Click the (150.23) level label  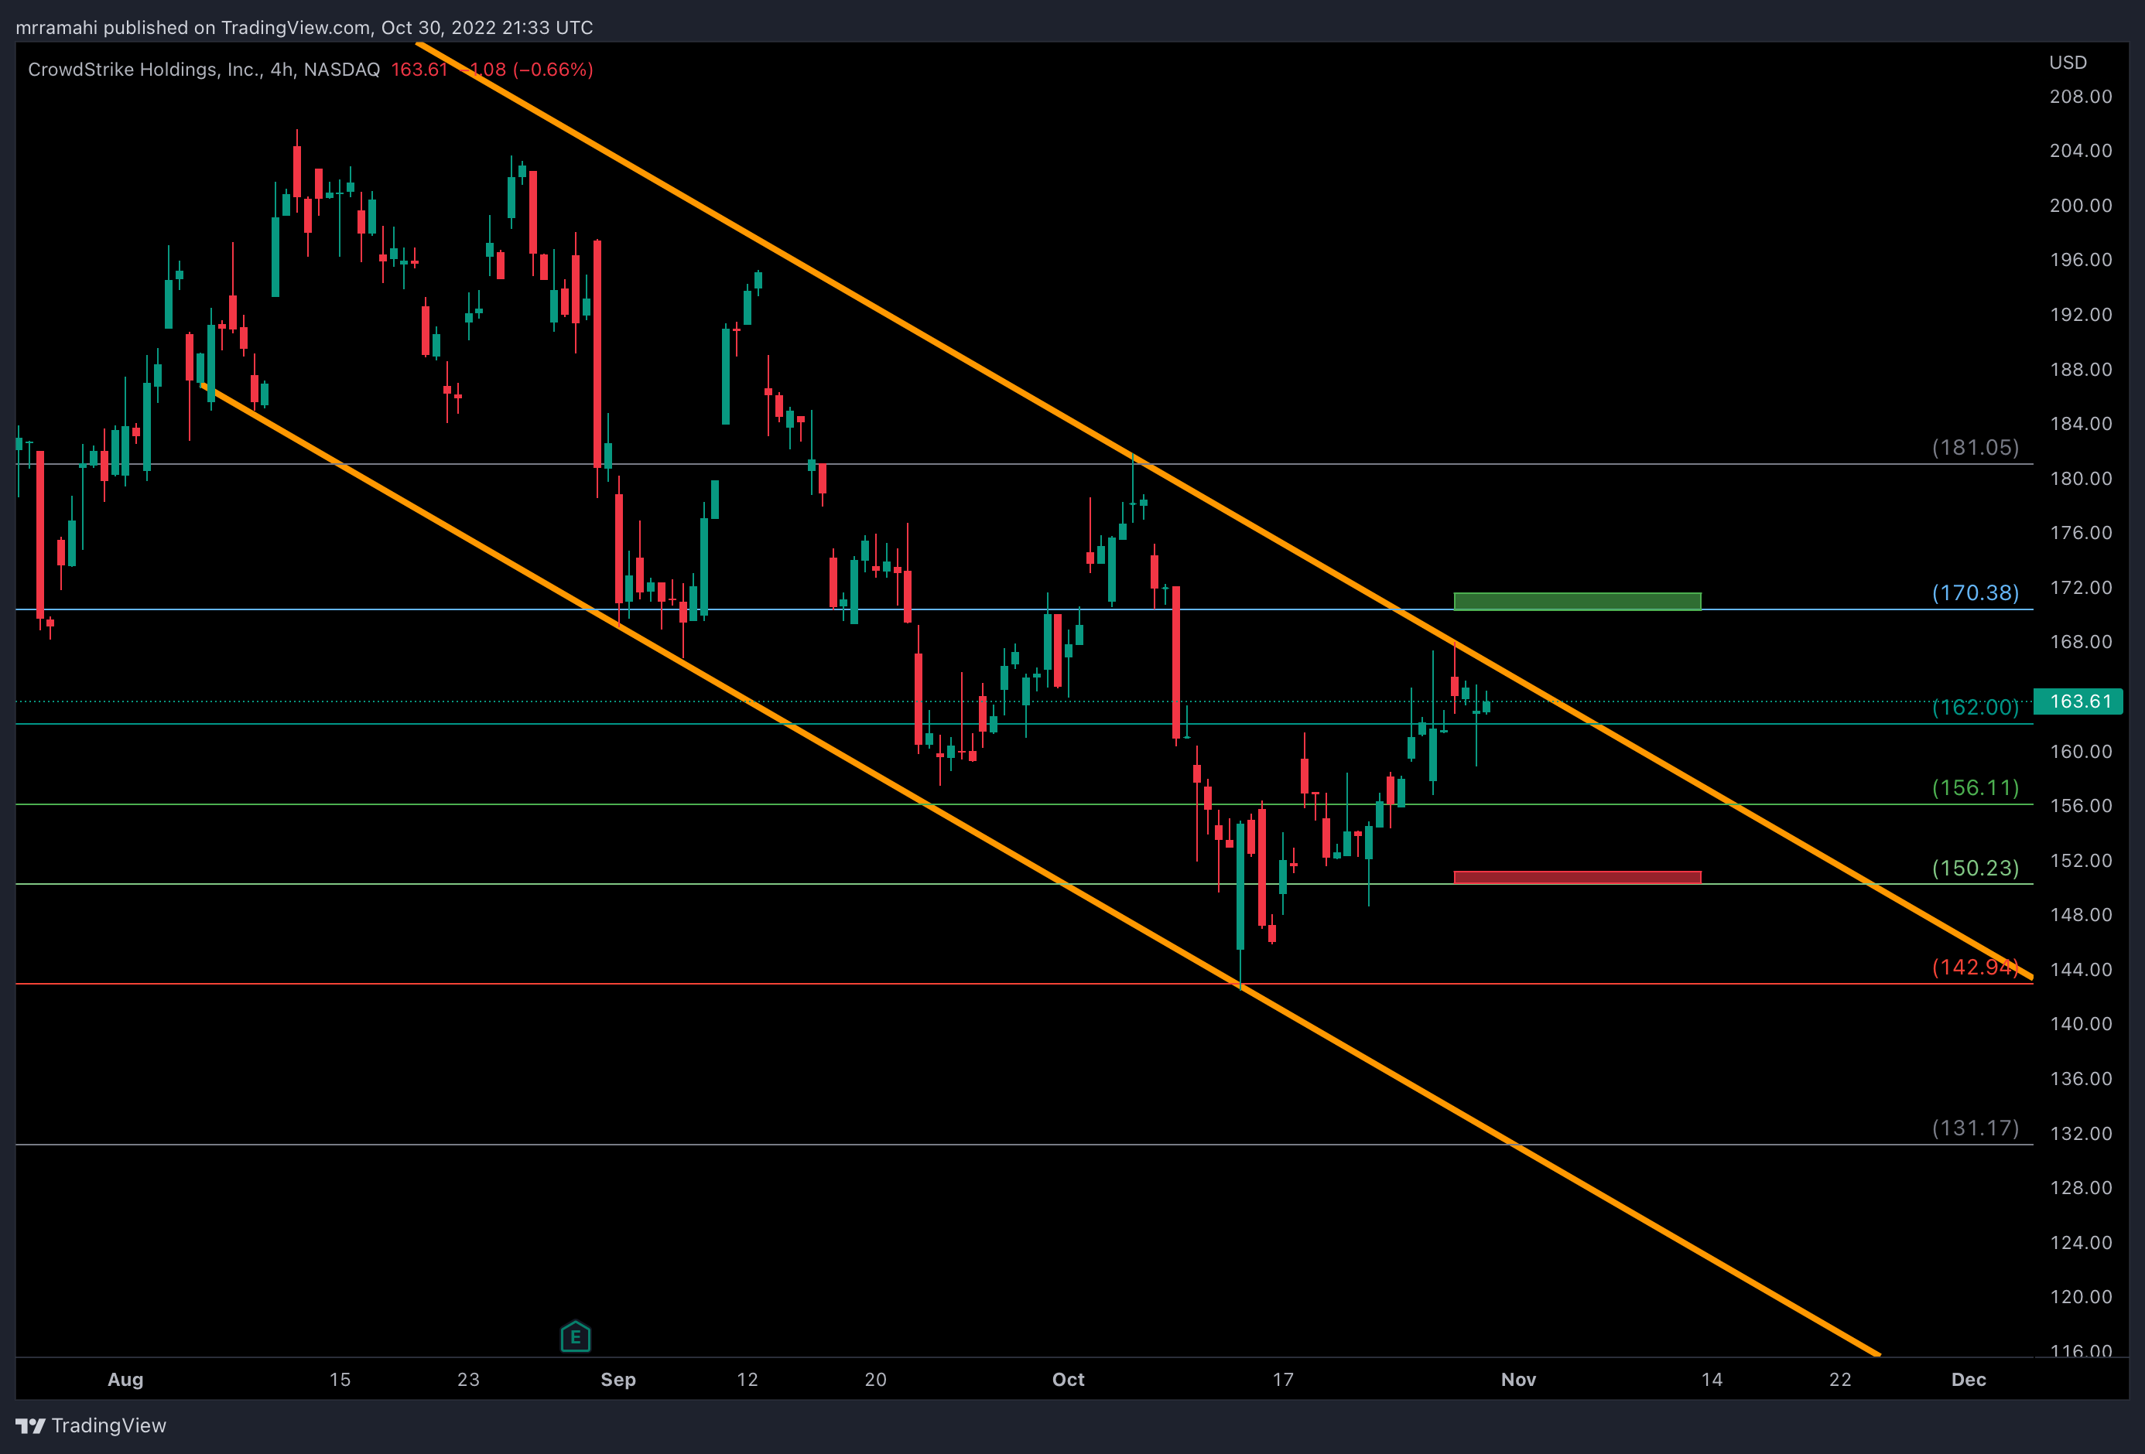click(x=1976, y=869)
